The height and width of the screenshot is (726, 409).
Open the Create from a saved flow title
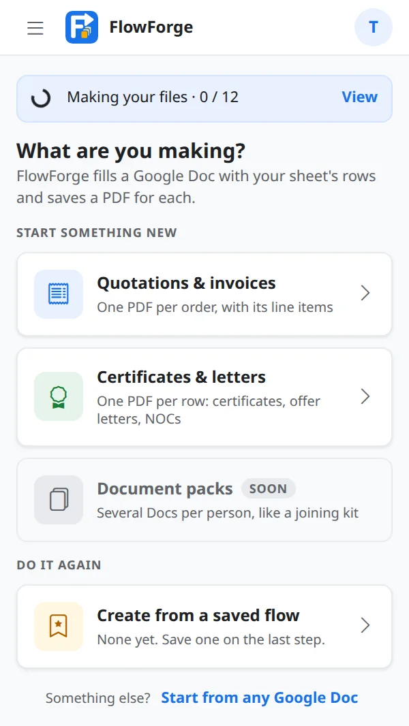198,616
